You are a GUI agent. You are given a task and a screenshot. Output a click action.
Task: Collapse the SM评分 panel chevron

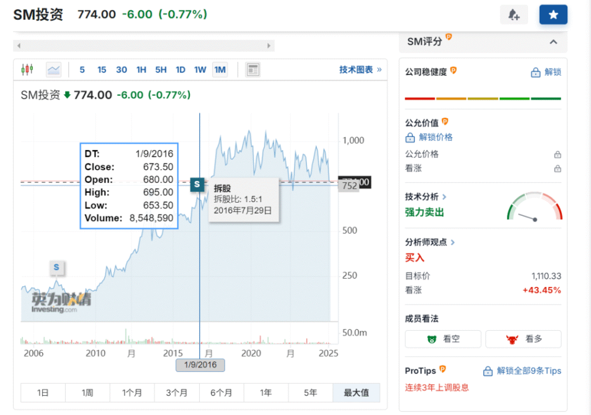[553, 42]
